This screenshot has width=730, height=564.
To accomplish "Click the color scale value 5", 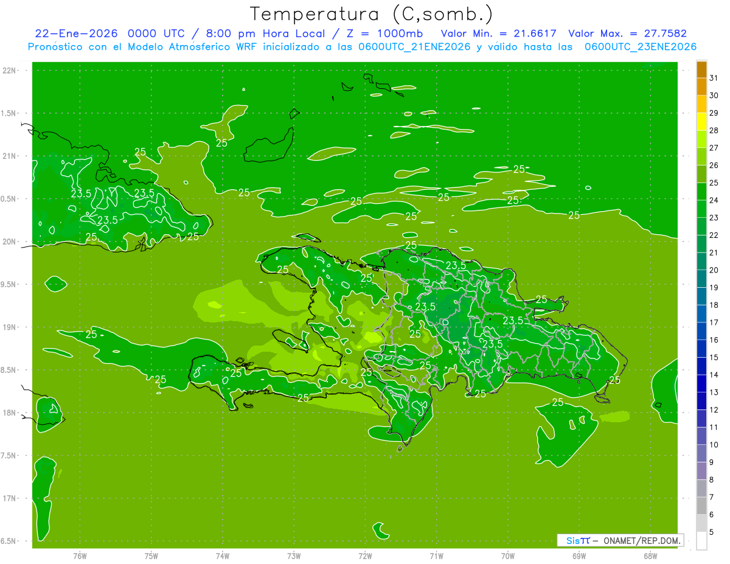I will (712, 532).
